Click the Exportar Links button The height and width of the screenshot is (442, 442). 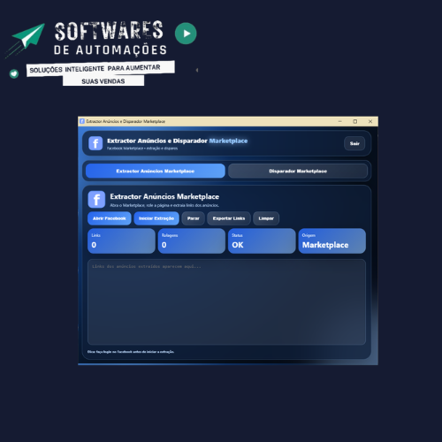tap(229, 218)
